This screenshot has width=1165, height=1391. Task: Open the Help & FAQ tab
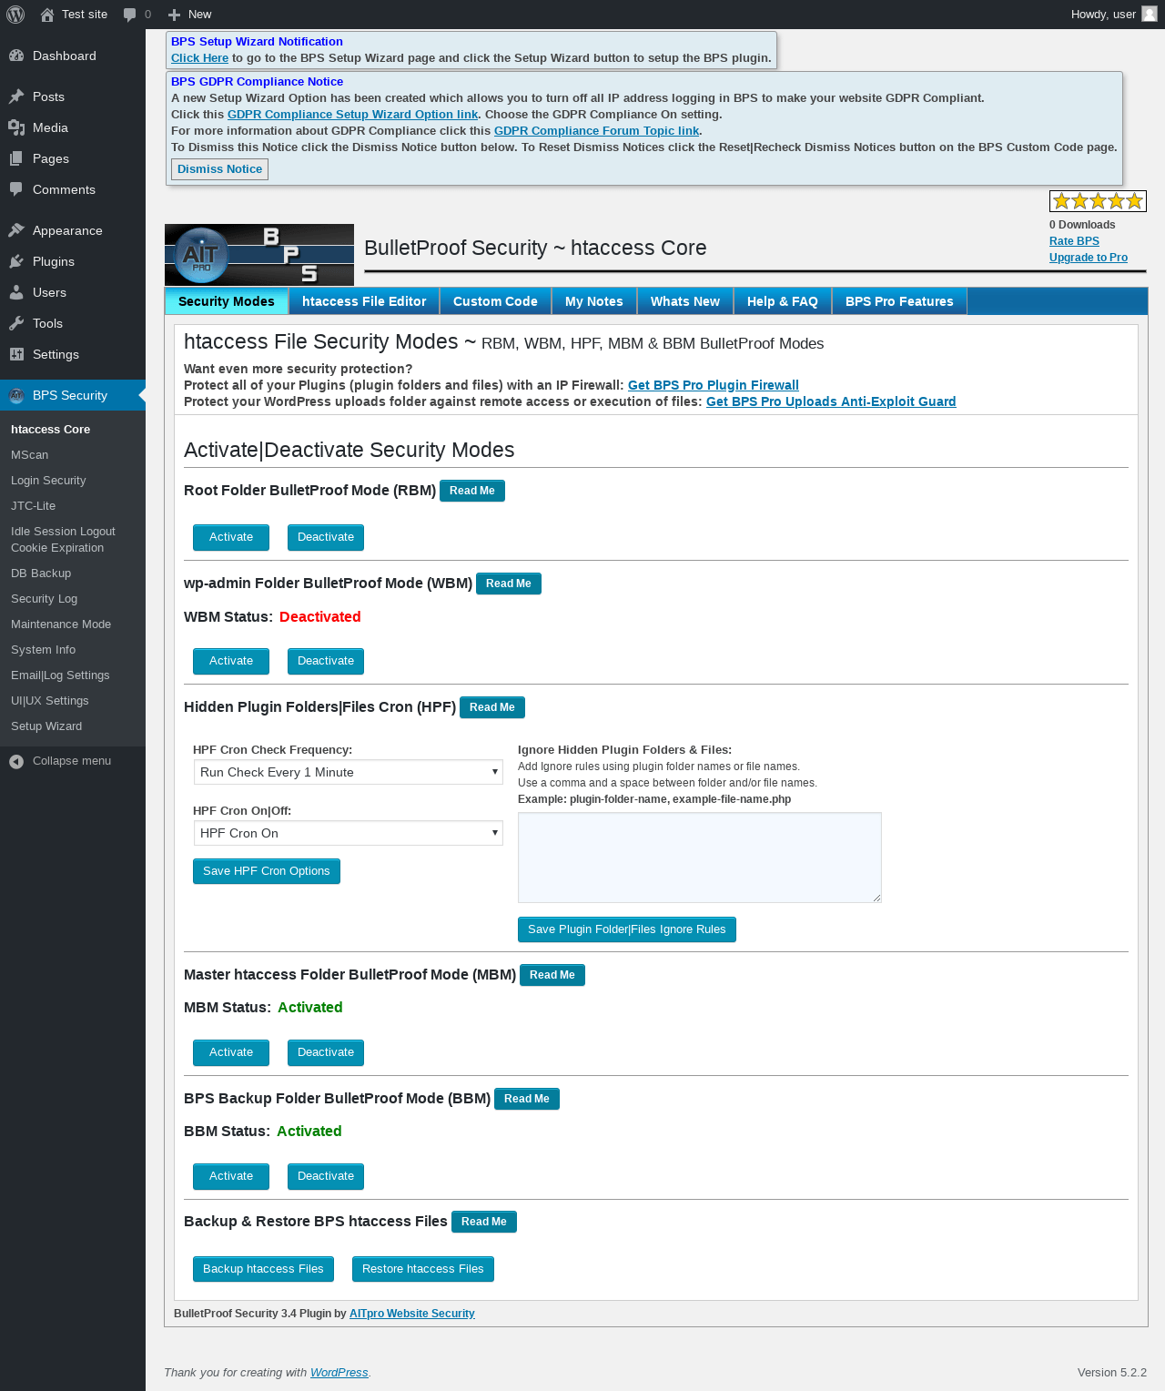tap(783, 301)
